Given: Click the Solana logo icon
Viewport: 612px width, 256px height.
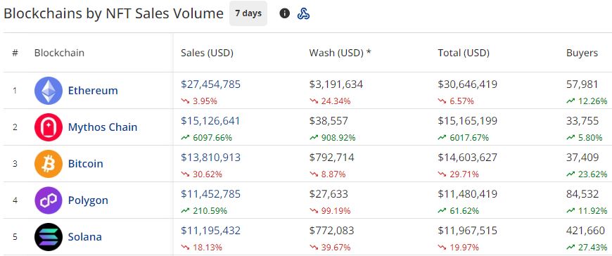Looking at the screenshot, I should tap(49, 237).
